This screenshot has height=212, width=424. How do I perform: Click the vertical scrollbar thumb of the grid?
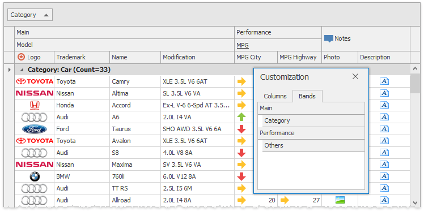[415, 83]
